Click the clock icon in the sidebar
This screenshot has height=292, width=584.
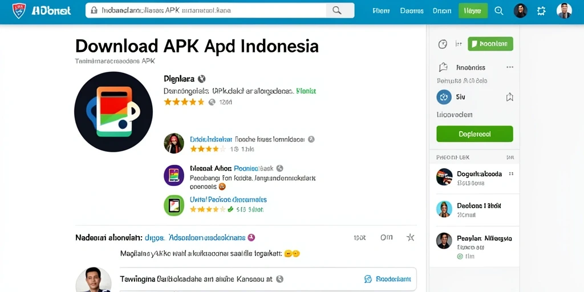443,44
